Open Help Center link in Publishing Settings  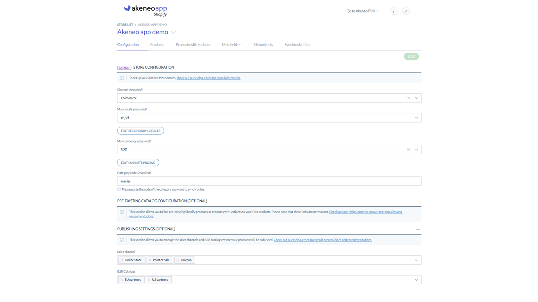(x=323, y=240)
